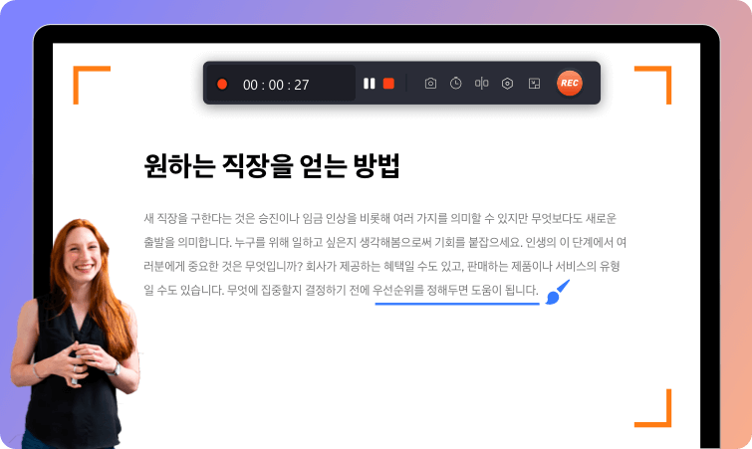Image resolution: width=752 pixels, height=449 pixels.
Task: Select the top-left orange capture corner
Action: point(88,80)
